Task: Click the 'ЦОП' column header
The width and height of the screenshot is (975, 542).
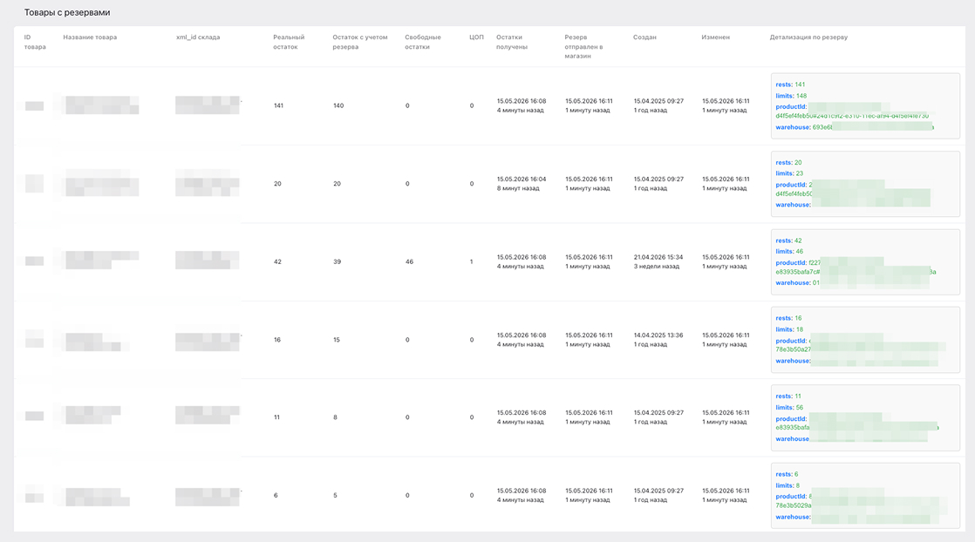Action: point(476,37)
